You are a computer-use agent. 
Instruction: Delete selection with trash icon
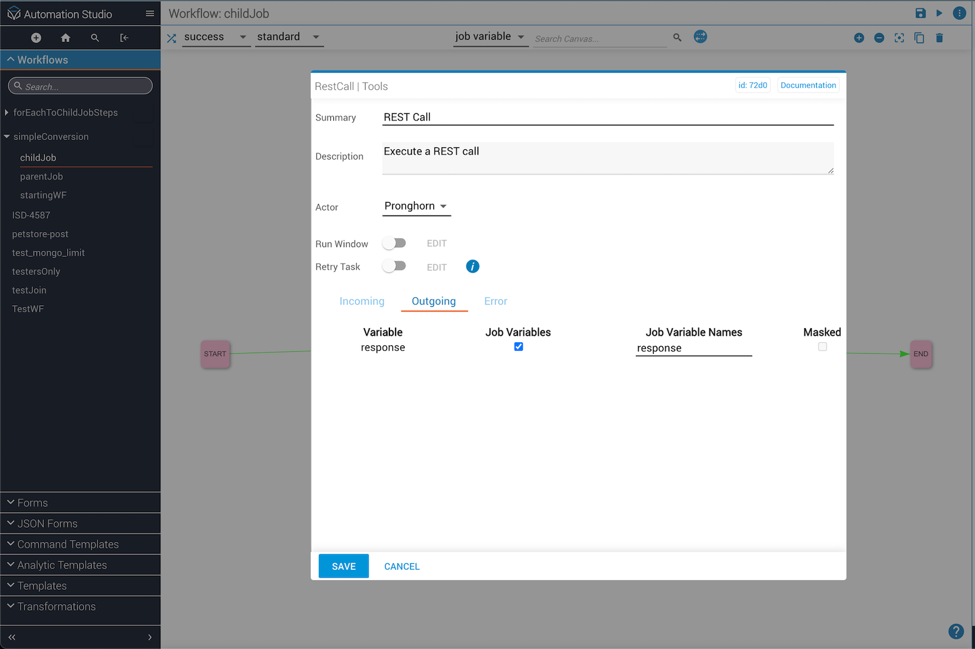[x=939, y=38]
